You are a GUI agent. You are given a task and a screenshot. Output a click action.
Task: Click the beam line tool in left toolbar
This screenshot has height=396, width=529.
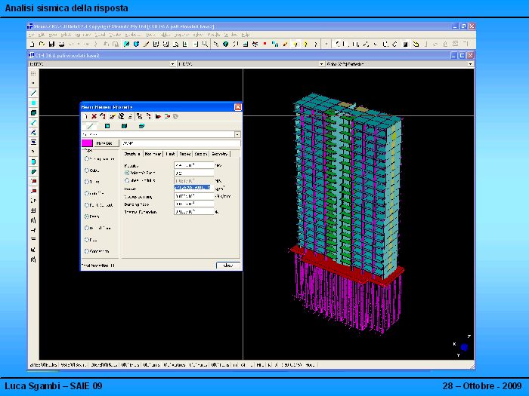tap(34, 93)
